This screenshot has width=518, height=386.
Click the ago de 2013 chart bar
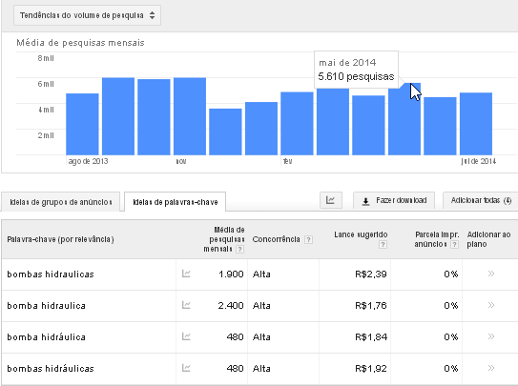point(82,124)
